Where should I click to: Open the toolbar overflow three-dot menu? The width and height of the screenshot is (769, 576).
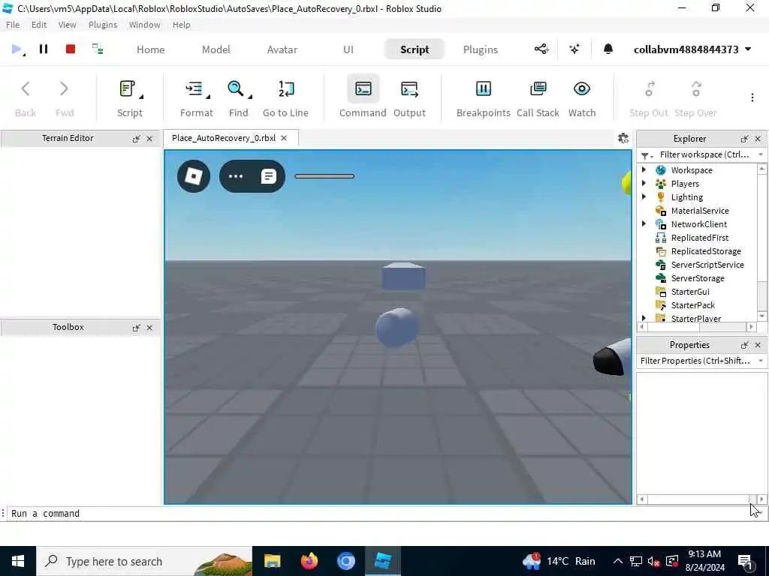752,97
